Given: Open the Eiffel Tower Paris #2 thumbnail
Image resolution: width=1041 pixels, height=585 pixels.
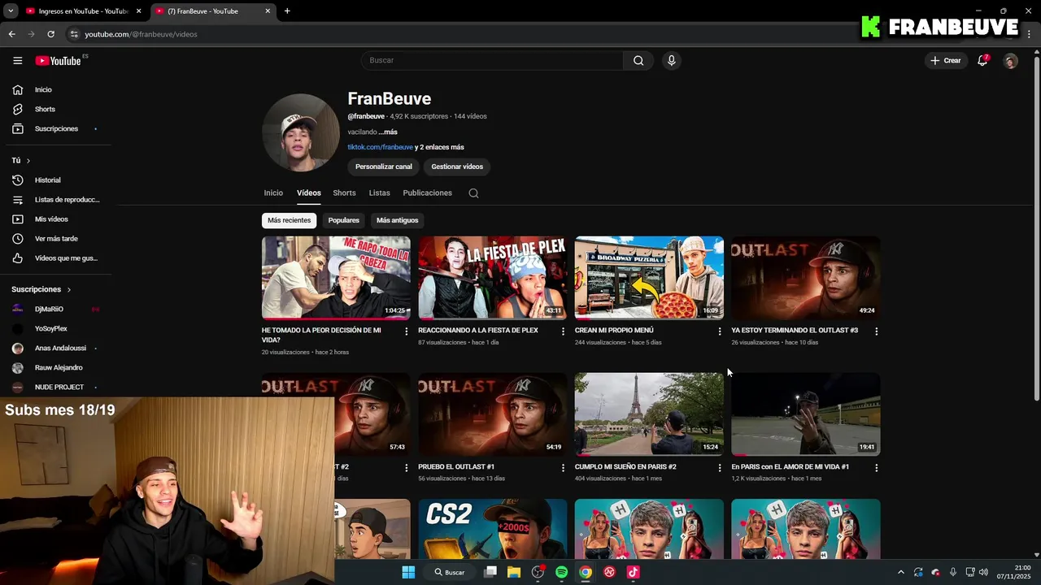Looking at the screenshot, I should 649,414.
